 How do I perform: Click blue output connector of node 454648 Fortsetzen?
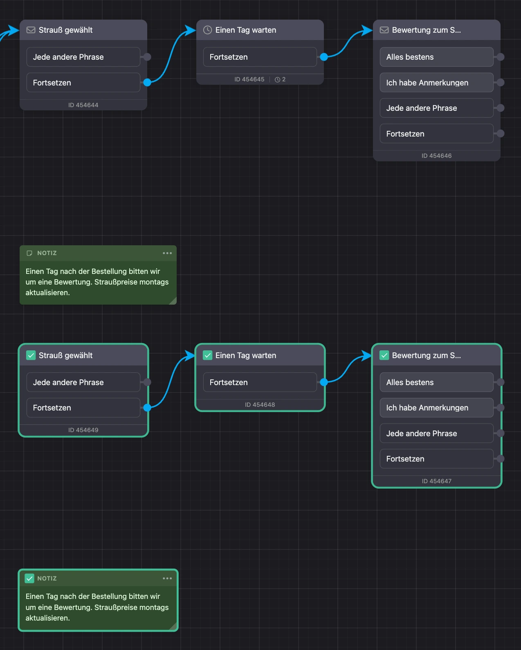pos(324,382)
